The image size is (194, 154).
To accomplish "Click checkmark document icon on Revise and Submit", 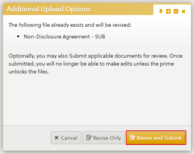I will click(x=132, y=137).
